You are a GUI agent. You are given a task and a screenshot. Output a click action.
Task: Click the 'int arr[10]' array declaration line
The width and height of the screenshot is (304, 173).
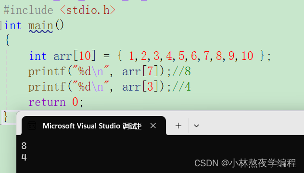[x=150, y=56]
